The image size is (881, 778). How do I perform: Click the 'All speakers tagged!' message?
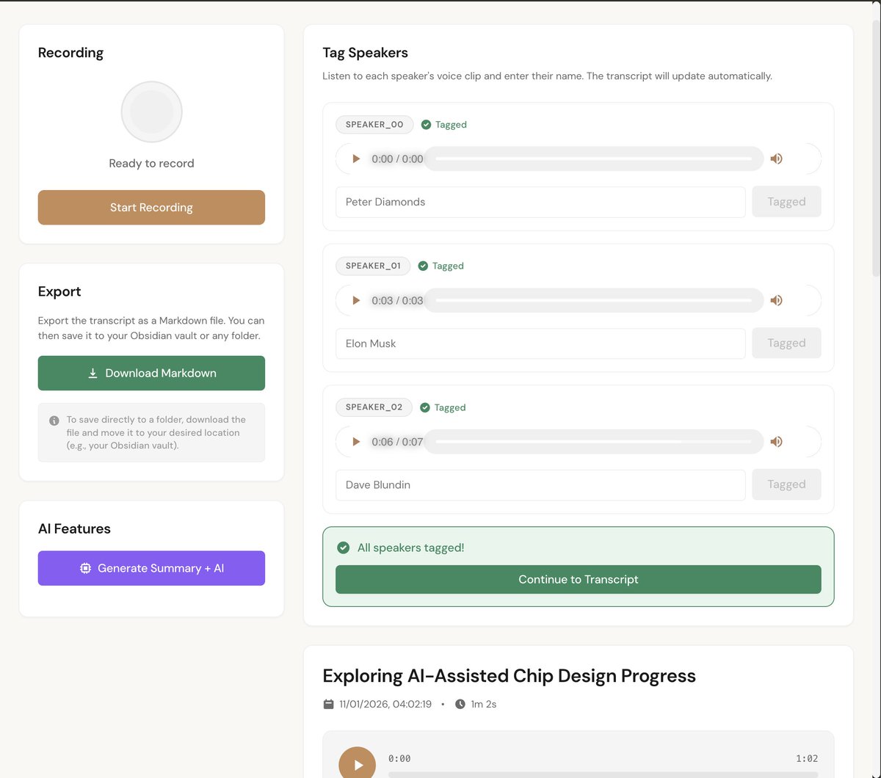pyautogui.click(x=410, y=548)
